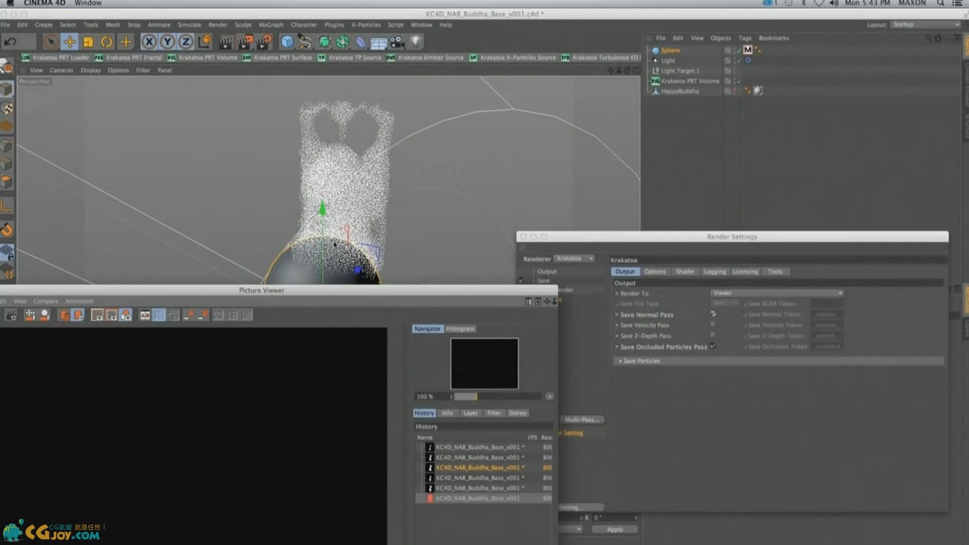Select Light.Target.1 in object list

pos(680,71)
